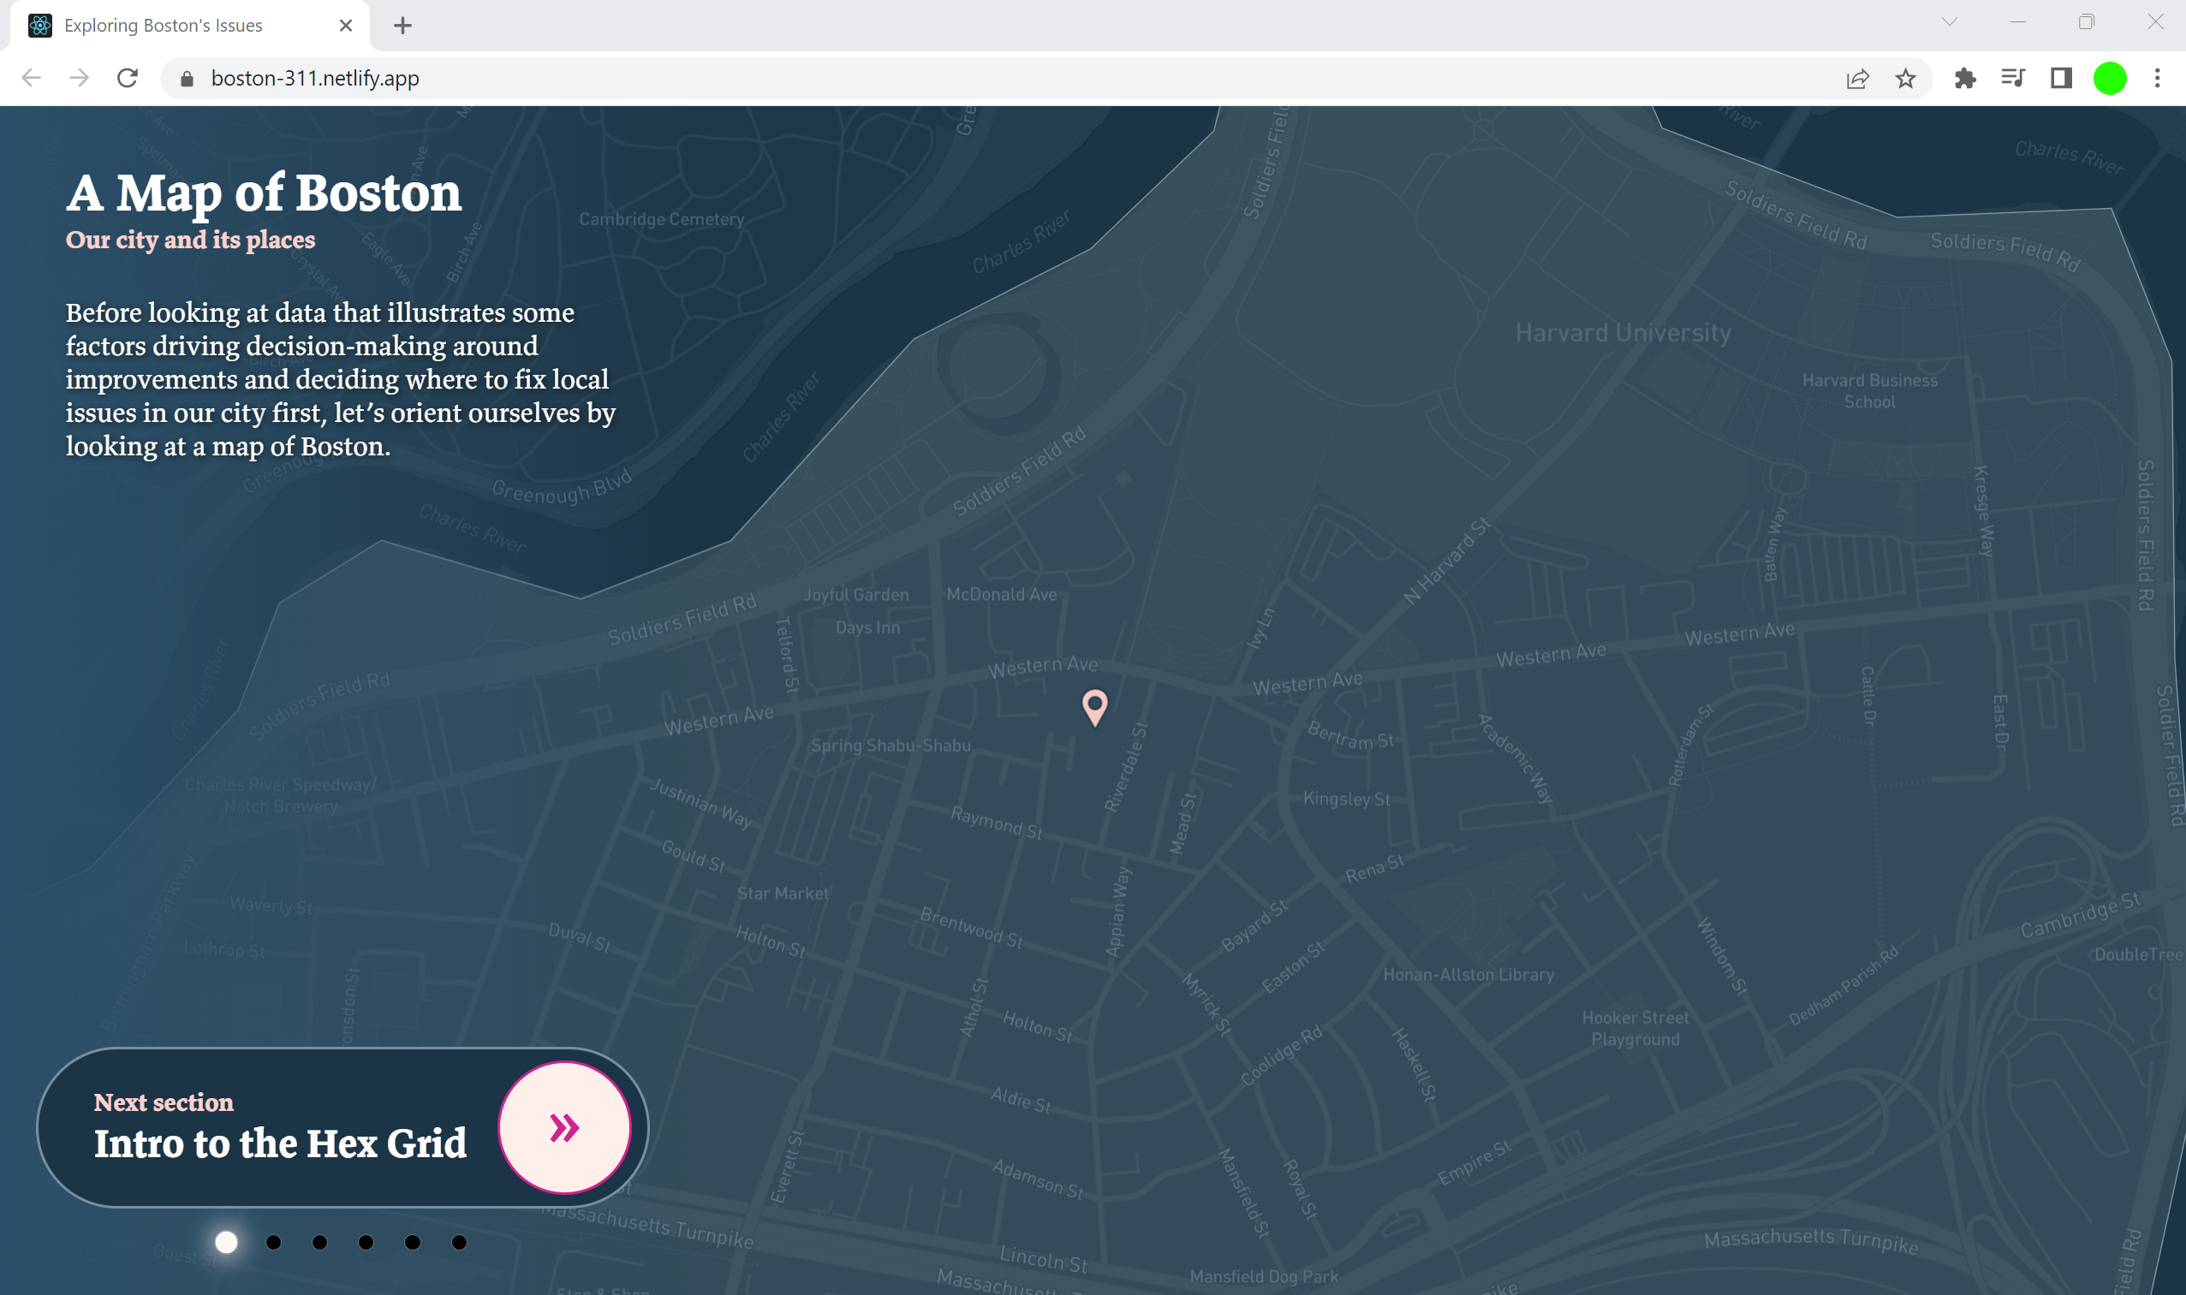Select the first white pagination dot

coord(226,1242)
